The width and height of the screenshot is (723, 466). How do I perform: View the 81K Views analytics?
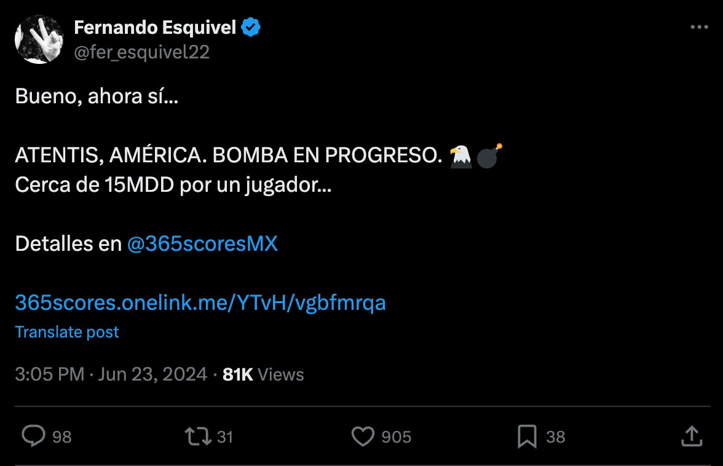[x=263, y=374]
